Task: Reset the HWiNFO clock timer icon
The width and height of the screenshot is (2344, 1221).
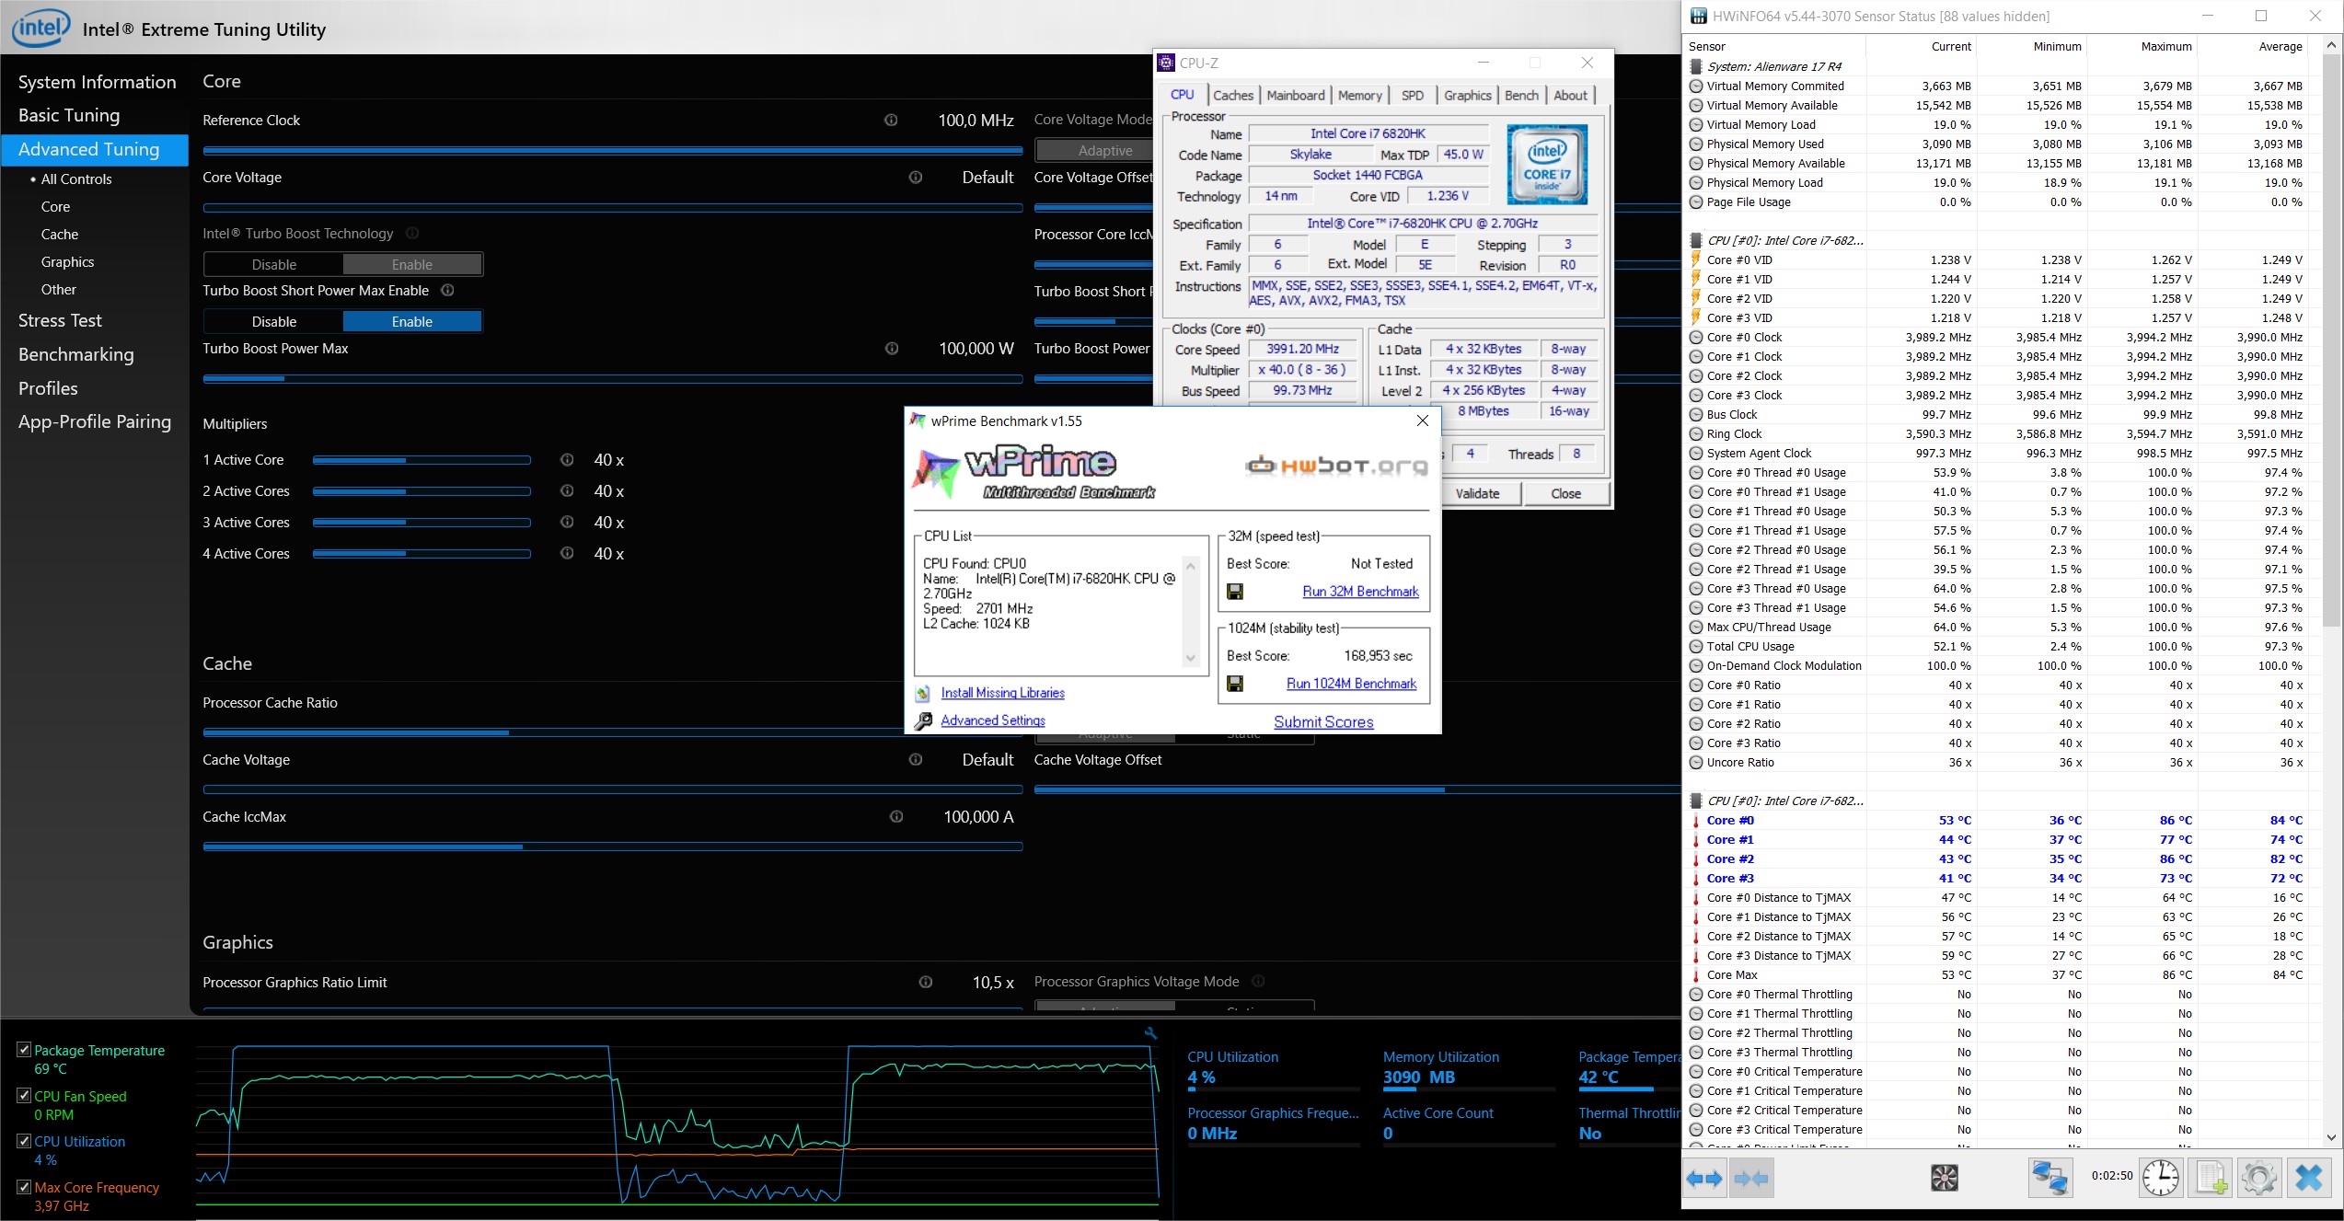Action: 2160,1178
